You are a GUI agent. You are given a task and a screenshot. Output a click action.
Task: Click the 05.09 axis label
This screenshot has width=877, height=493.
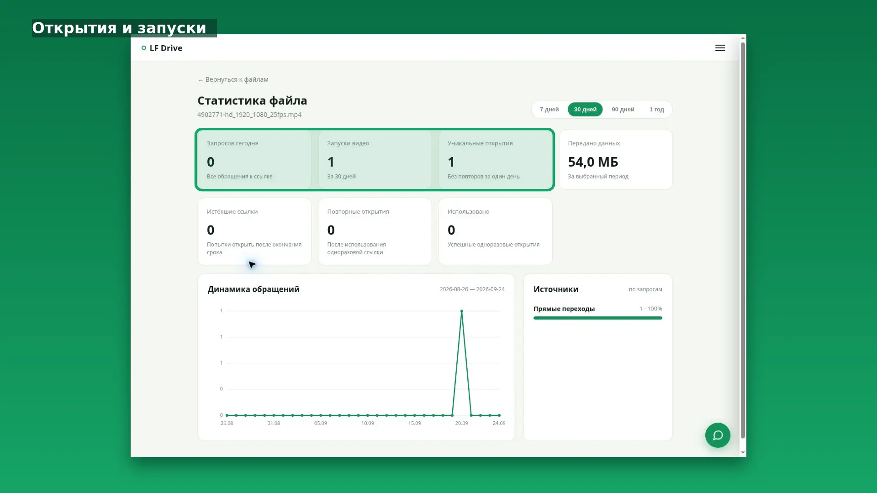(x=321, y=424)
